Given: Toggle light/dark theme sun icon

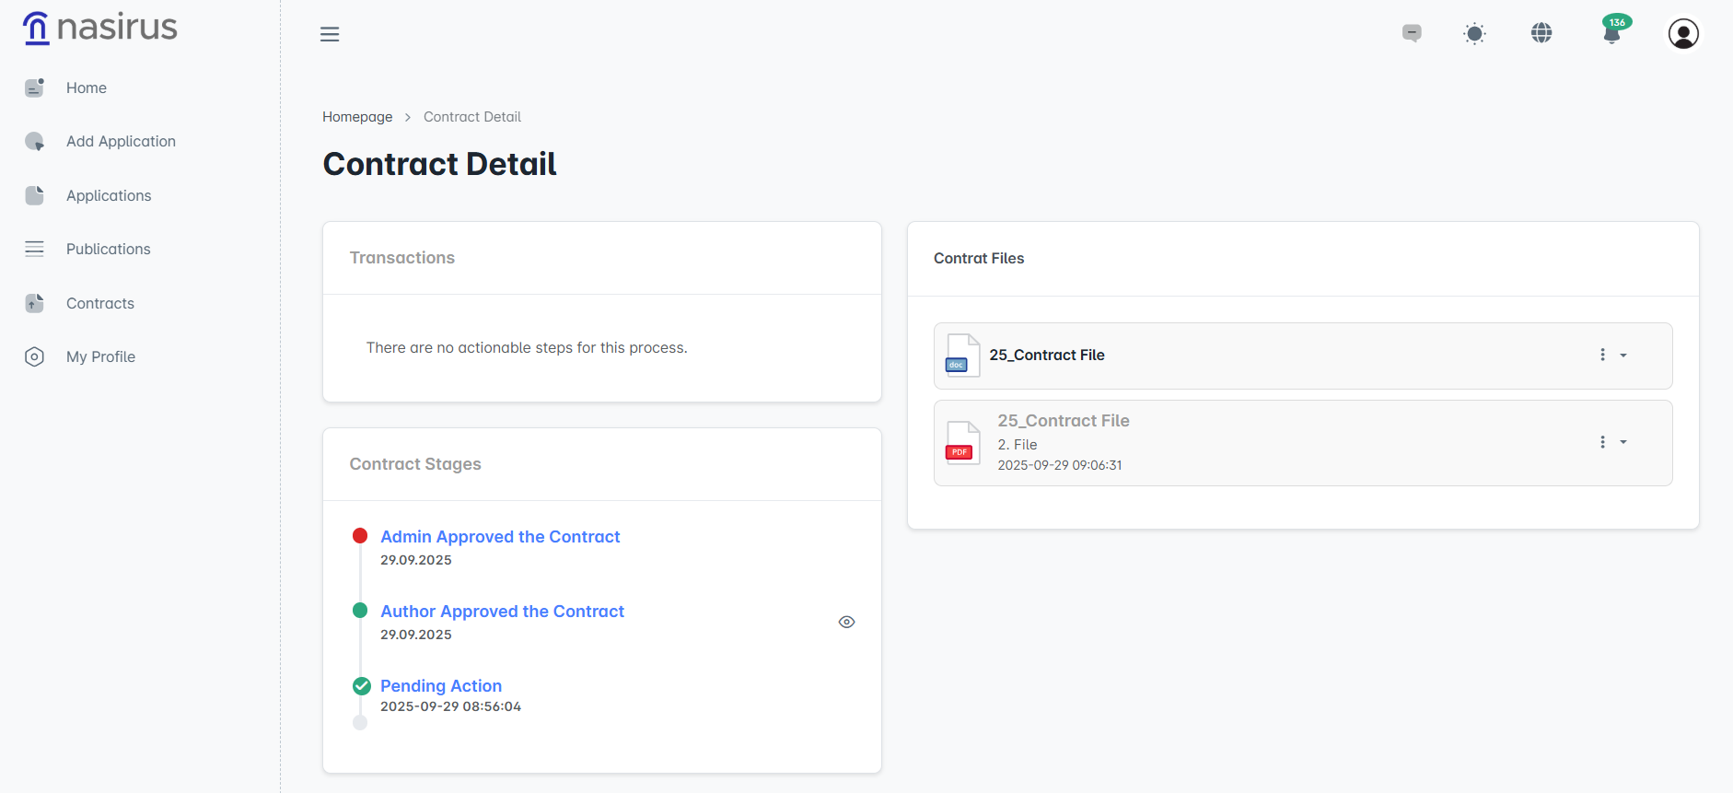Looking at the screenshot, I should click(1474, 34).
